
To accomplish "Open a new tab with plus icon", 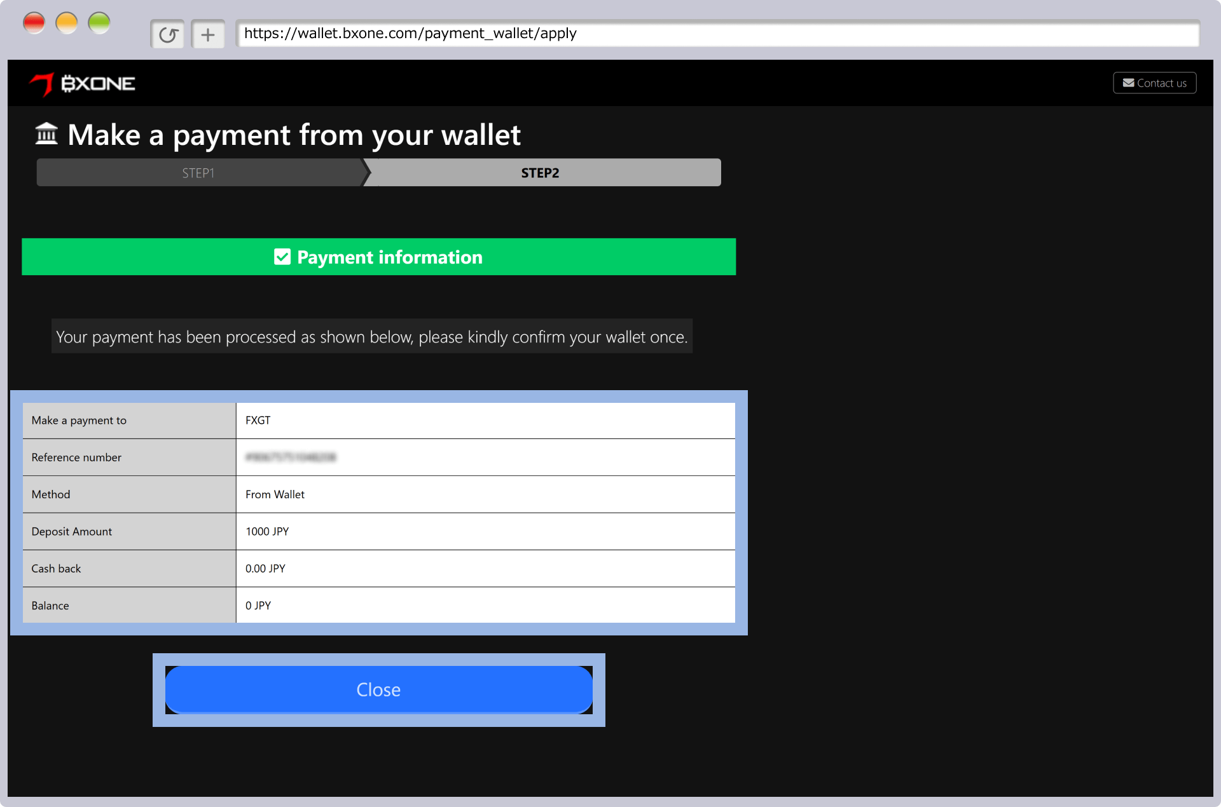I will [x=208, y=34].
